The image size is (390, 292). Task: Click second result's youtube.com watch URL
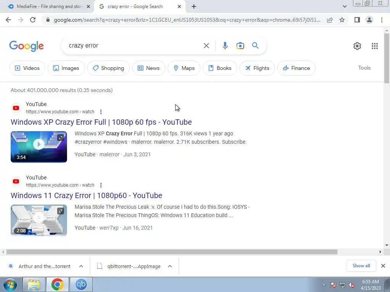(60, 185)
